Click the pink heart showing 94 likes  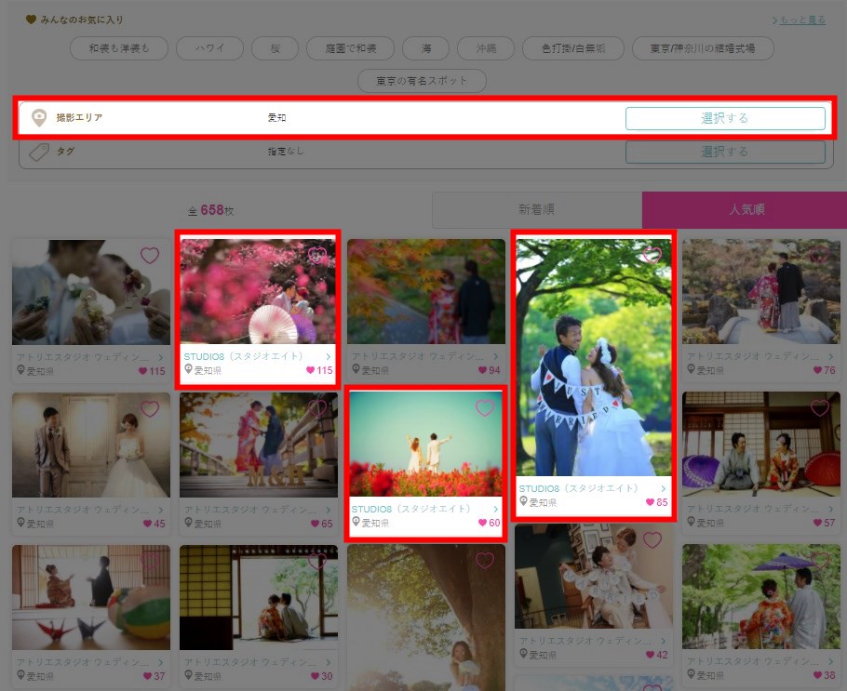(482, 370)
